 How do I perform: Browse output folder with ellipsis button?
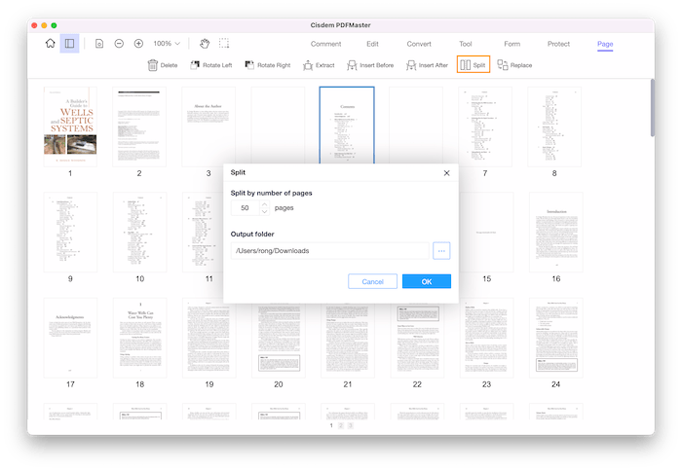pos(441,251)
